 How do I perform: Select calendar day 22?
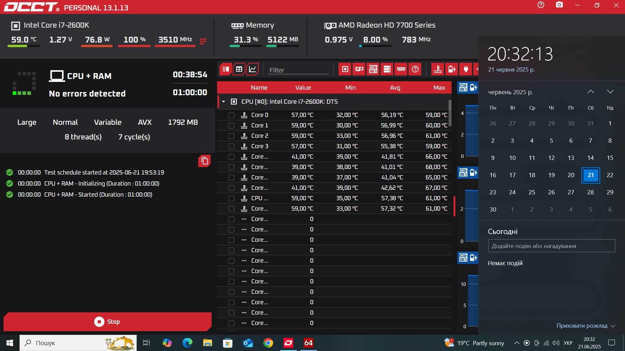click(610, 175)
